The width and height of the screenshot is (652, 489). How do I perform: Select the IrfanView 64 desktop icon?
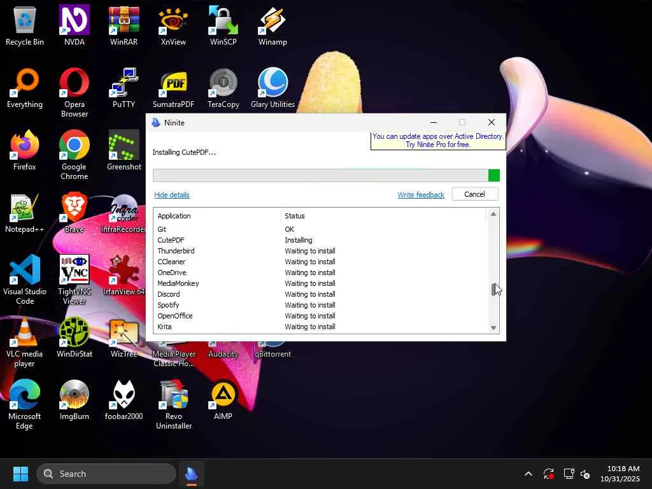pos(124,275)
